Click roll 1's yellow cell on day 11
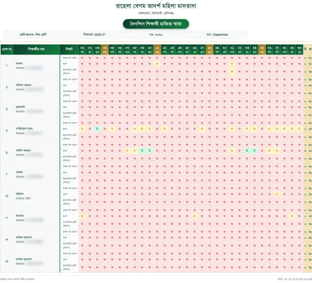This screenshot has height=283, width=312. point(157,64)
